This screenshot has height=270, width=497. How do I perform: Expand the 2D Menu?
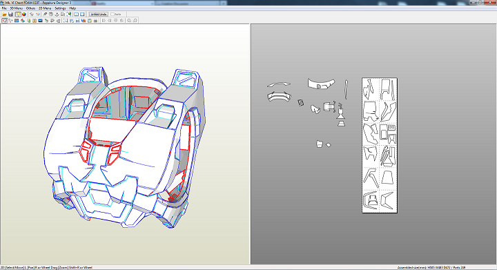pyautogui.click(x=45, y=8)
